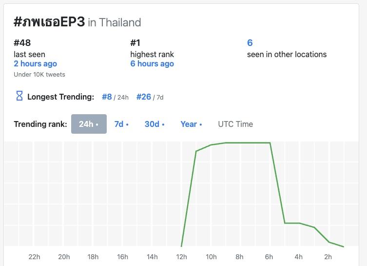
Task: Open the Year trending rank tab
Action: pyautogui.click(x=191, y=124)
